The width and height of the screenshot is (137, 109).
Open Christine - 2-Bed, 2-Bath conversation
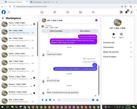(x=18, y=93)
